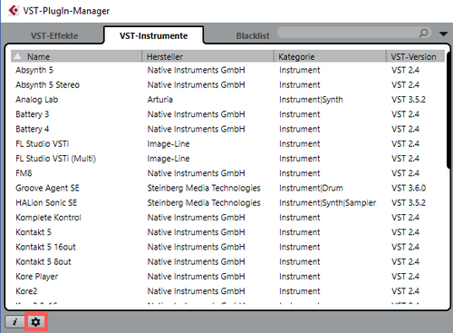Image resolution: width=453 pixels, height=333 pixels.
Task: Select the Groove Agent SE entry
Action: point(227,188)
